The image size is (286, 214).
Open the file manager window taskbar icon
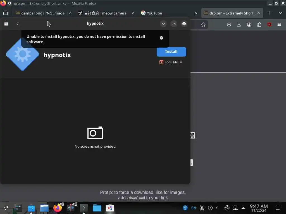click(x=44, y=208)
